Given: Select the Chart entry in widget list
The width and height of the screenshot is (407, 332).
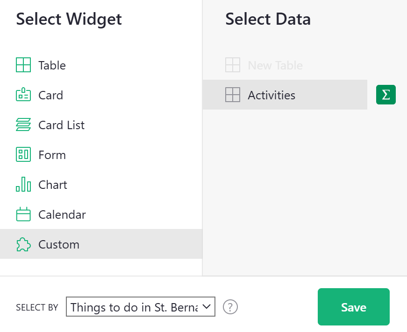Looking at the screenshot, I should [52, 185].
